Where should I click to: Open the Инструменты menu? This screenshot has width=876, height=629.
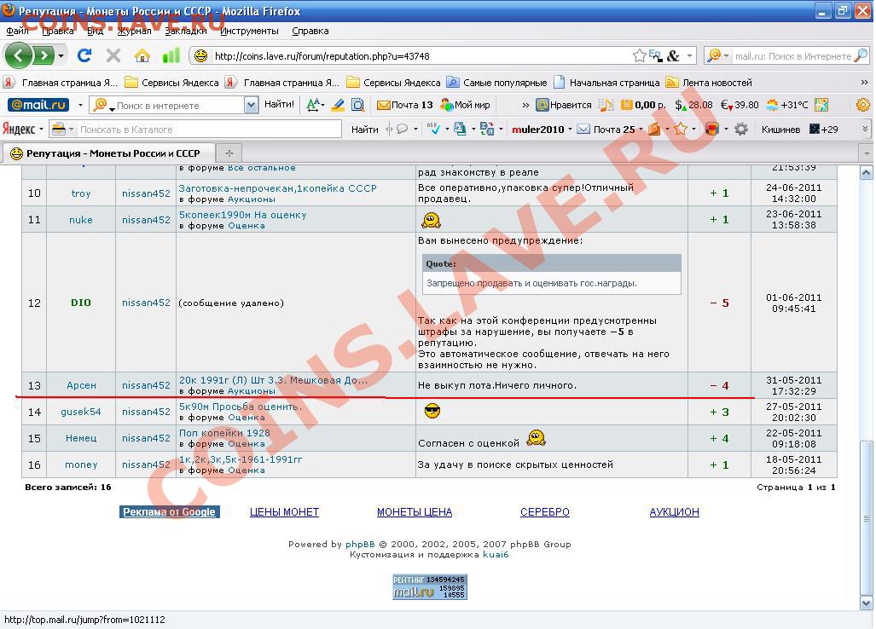(x=249, y=31)
